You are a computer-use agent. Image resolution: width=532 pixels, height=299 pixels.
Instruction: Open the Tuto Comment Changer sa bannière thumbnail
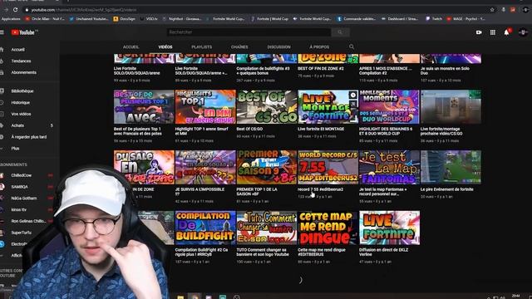point(267,228)
